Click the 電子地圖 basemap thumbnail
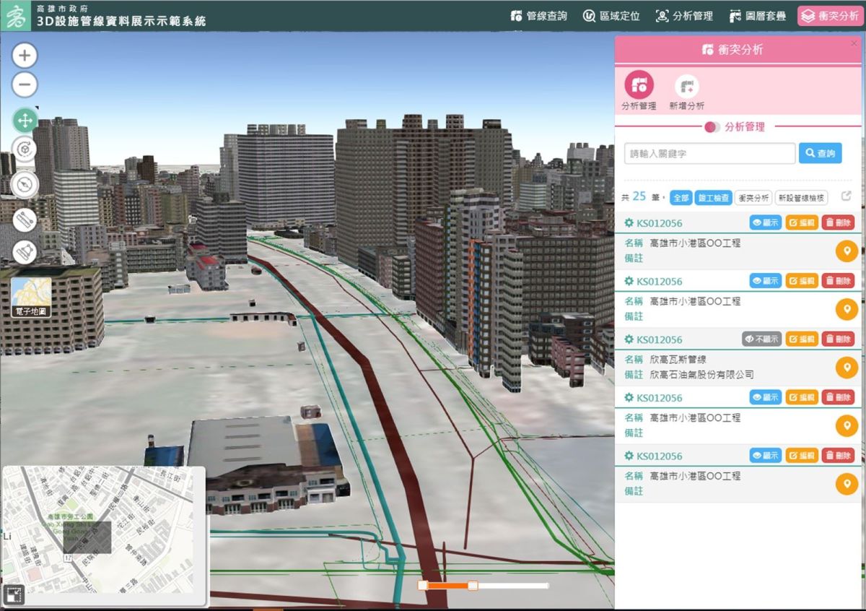 click(32, 297)
